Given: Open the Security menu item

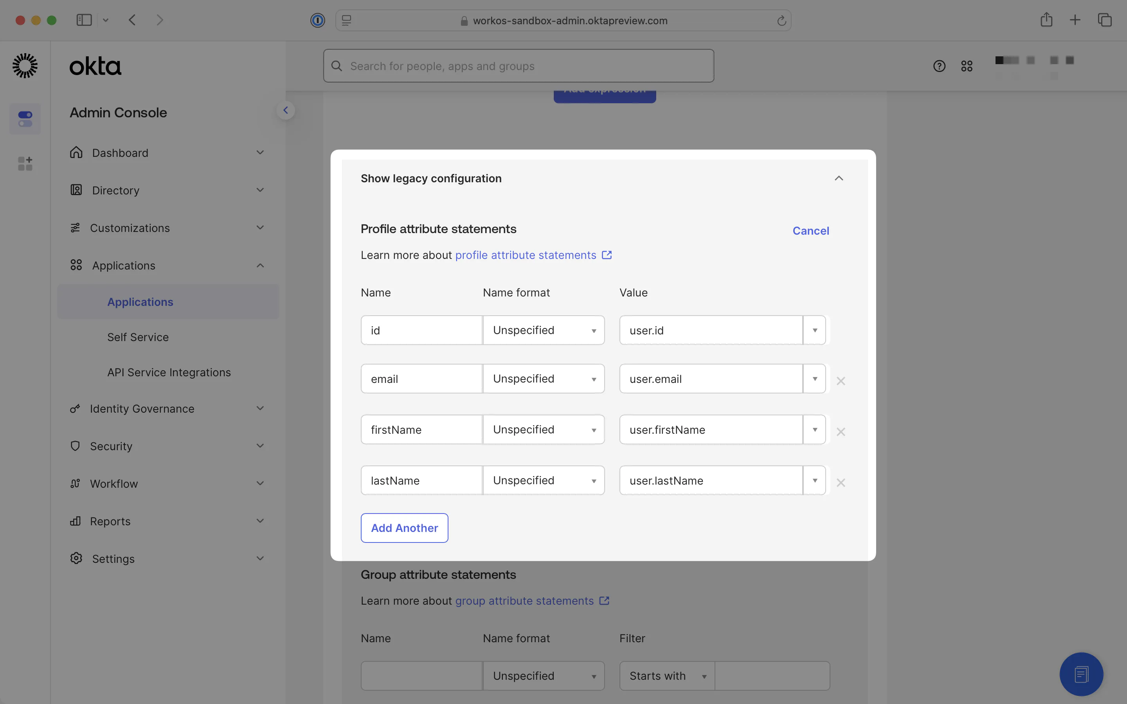Looking at the screenshot, I should [x=168, y=446].
